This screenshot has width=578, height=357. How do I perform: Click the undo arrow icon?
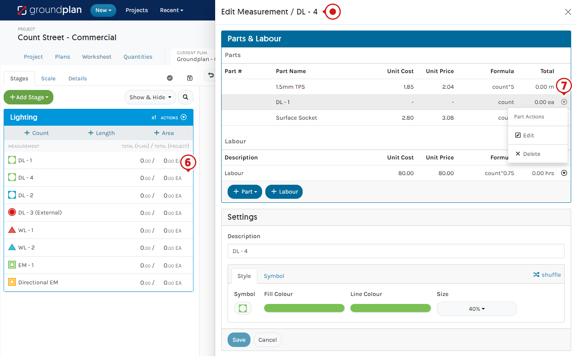tap(211, 75)
